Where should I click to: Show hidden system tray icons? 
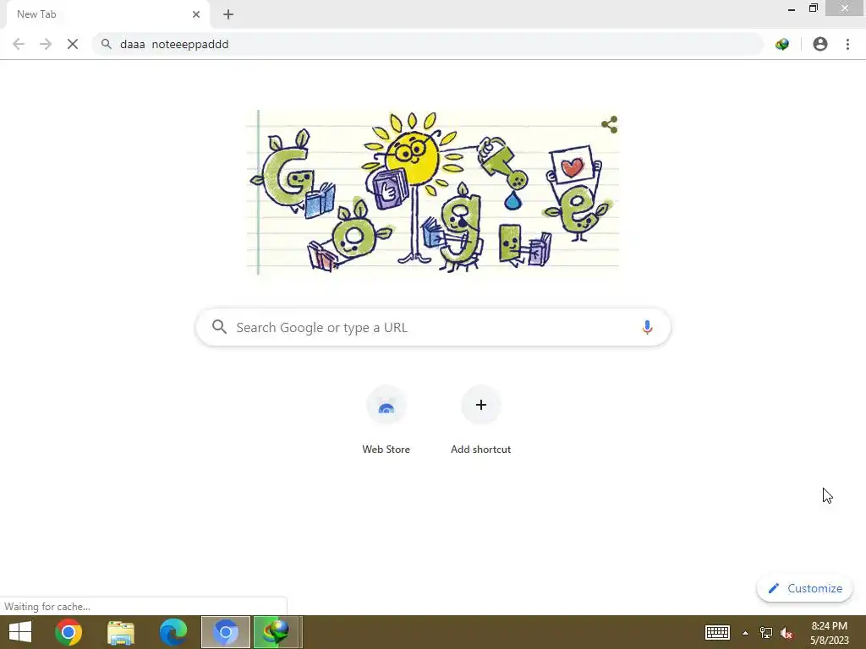click(746, 633)
